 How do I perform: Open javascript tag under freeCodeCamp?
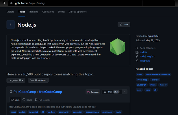coord(34,112)
